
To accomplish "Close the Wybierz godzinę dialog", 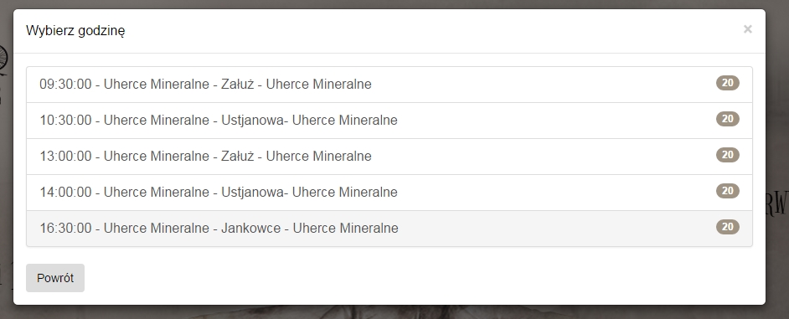I will 747,29.
